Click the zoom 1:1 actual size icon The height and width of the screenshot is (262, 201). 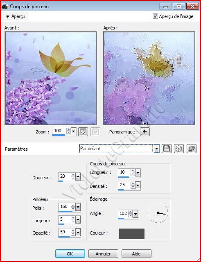[95, 132]
